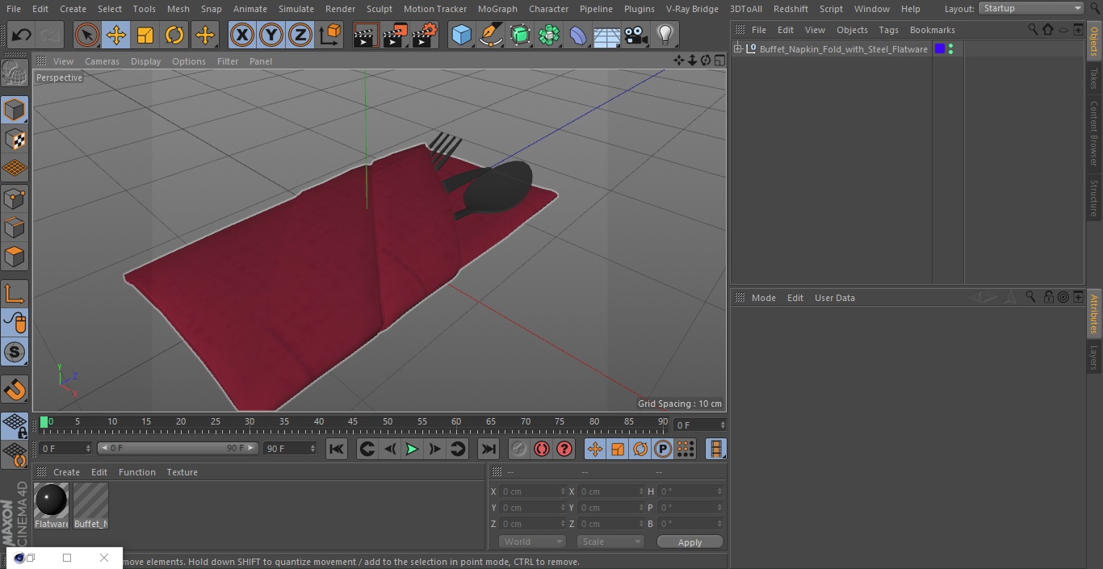Viewport: 1103px width, 569px height.
Task: Open the Layers side tab
Action: click(x=1094, y=358)
